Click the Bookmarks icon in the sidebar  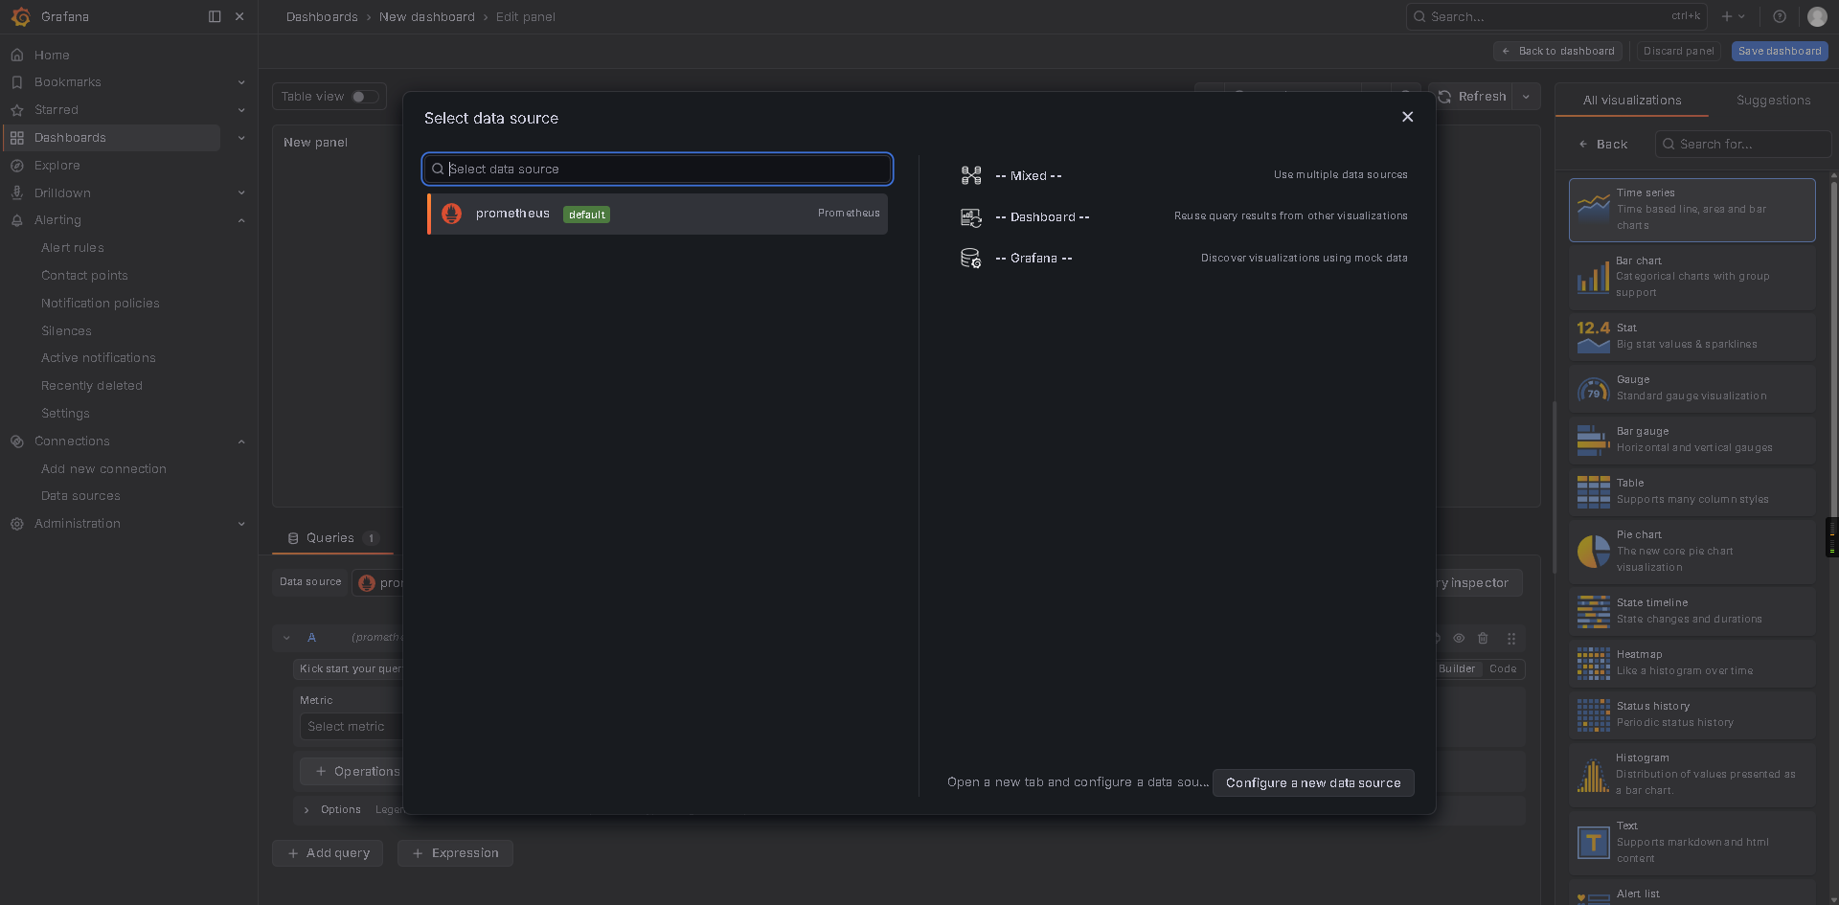click(17, 82)
